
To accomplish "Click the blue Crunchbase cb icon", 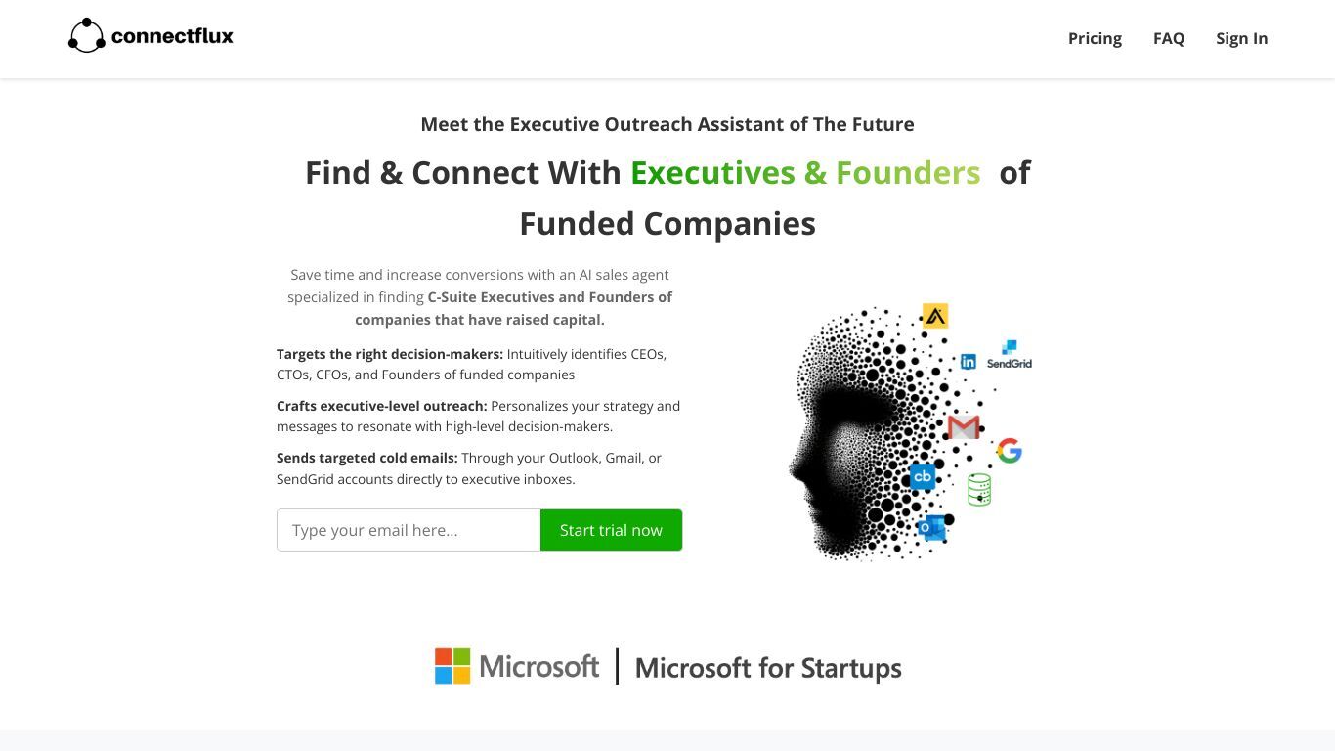I will pos(923,476).
